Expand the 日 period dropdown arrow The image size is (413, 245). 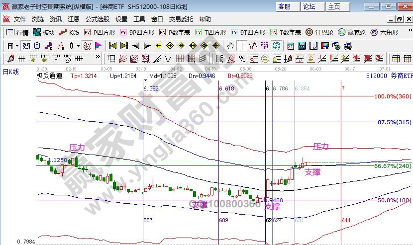[16, 46]
